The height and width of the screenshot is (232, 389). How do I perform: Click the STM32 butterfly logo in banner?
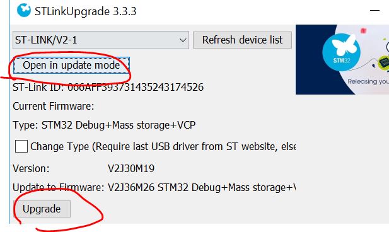[341, 52]
